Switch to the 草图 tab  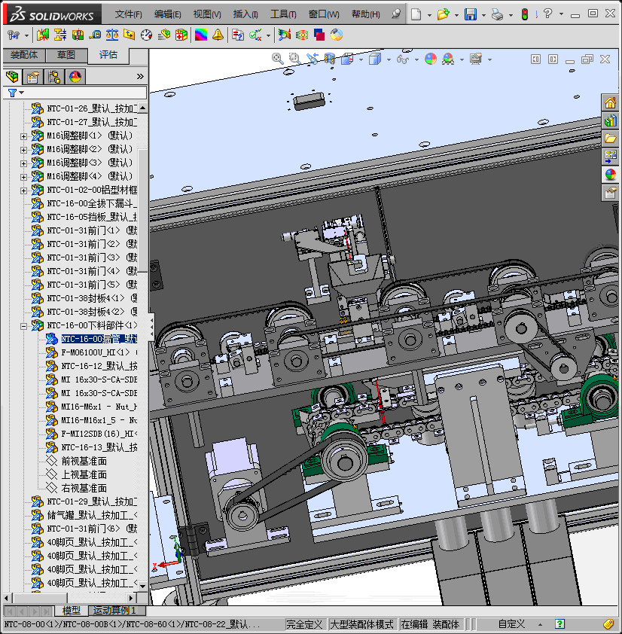[66, 55]
